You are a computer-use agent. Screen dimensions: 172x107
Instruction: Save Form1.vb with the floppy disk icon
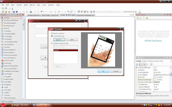click(x=13, y=12)
